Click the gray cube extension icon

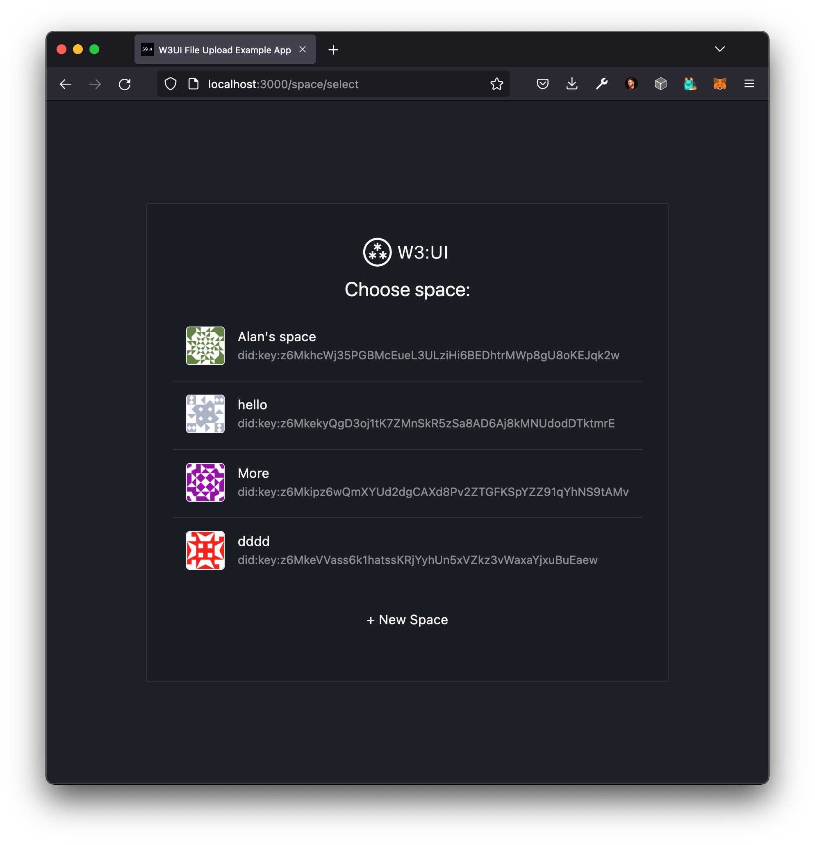[660, 84]
